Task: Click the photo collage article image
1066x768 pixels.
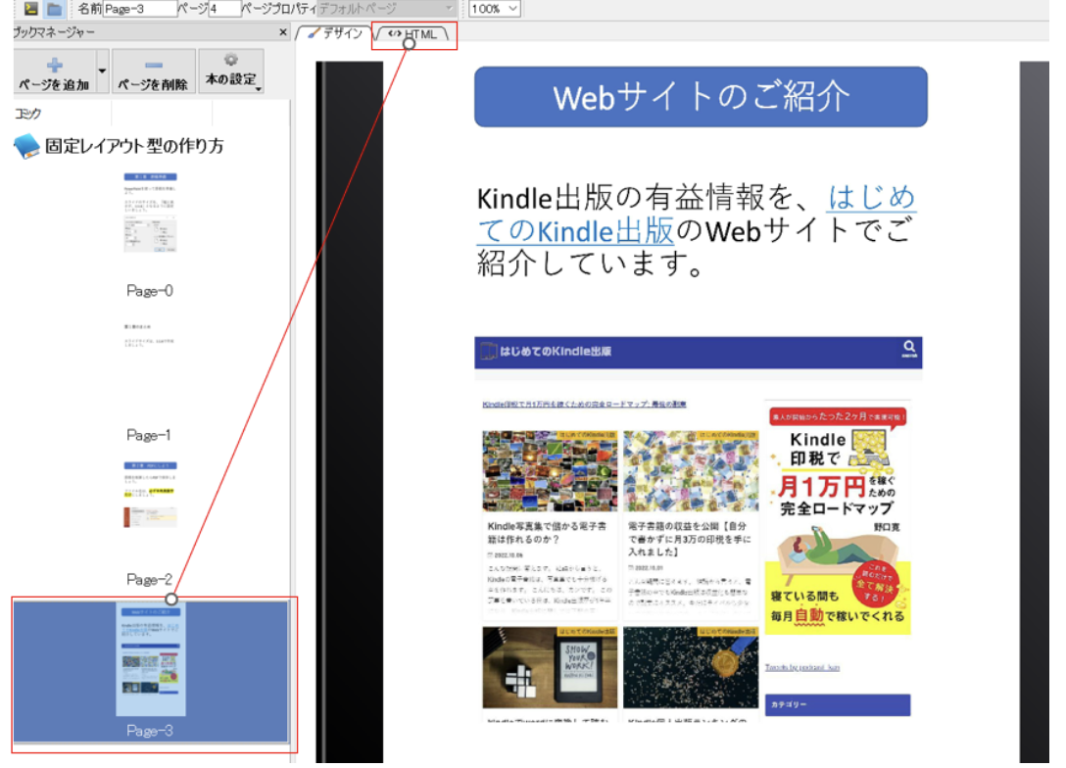Action: (x=550, y=470)
